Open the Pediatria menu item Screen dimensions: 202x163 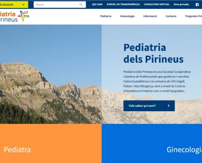(x=106, y=16)
